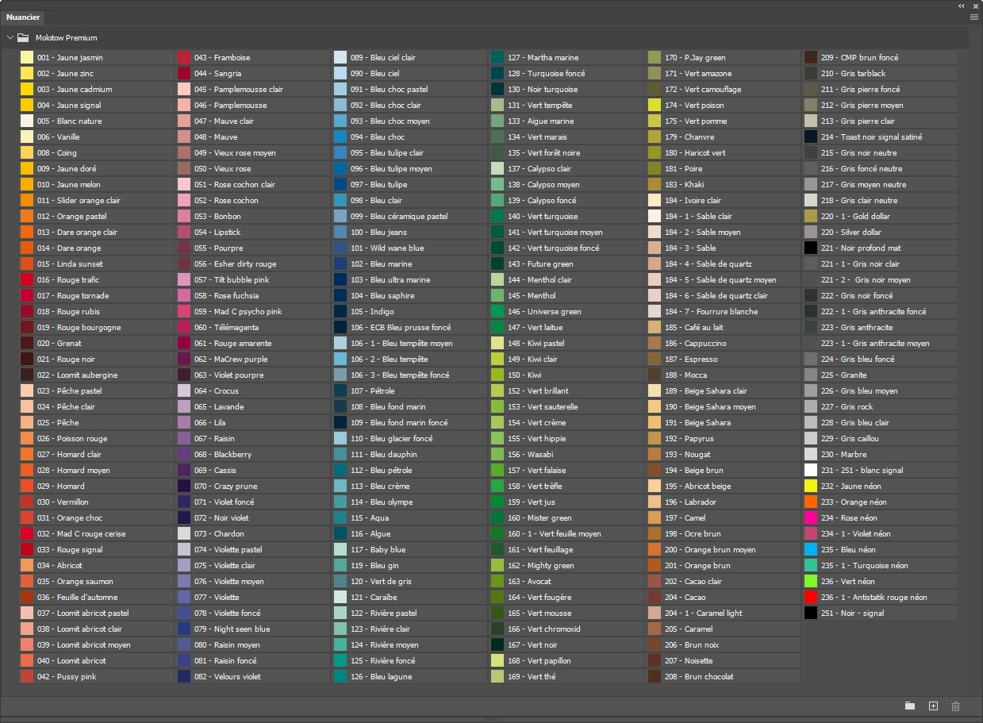
Task: Click the Molotow Premium folder icon
Action: coord(24,37)
